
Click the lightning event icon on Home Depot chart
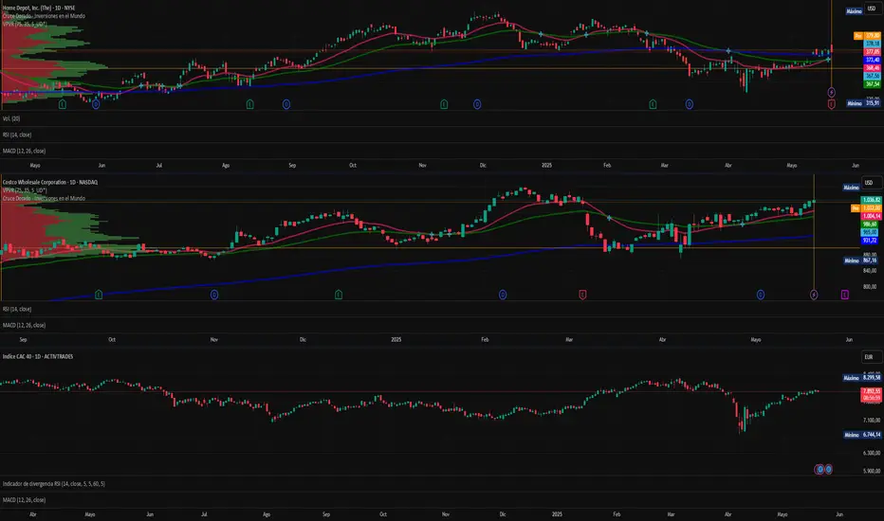pos(831,92)
